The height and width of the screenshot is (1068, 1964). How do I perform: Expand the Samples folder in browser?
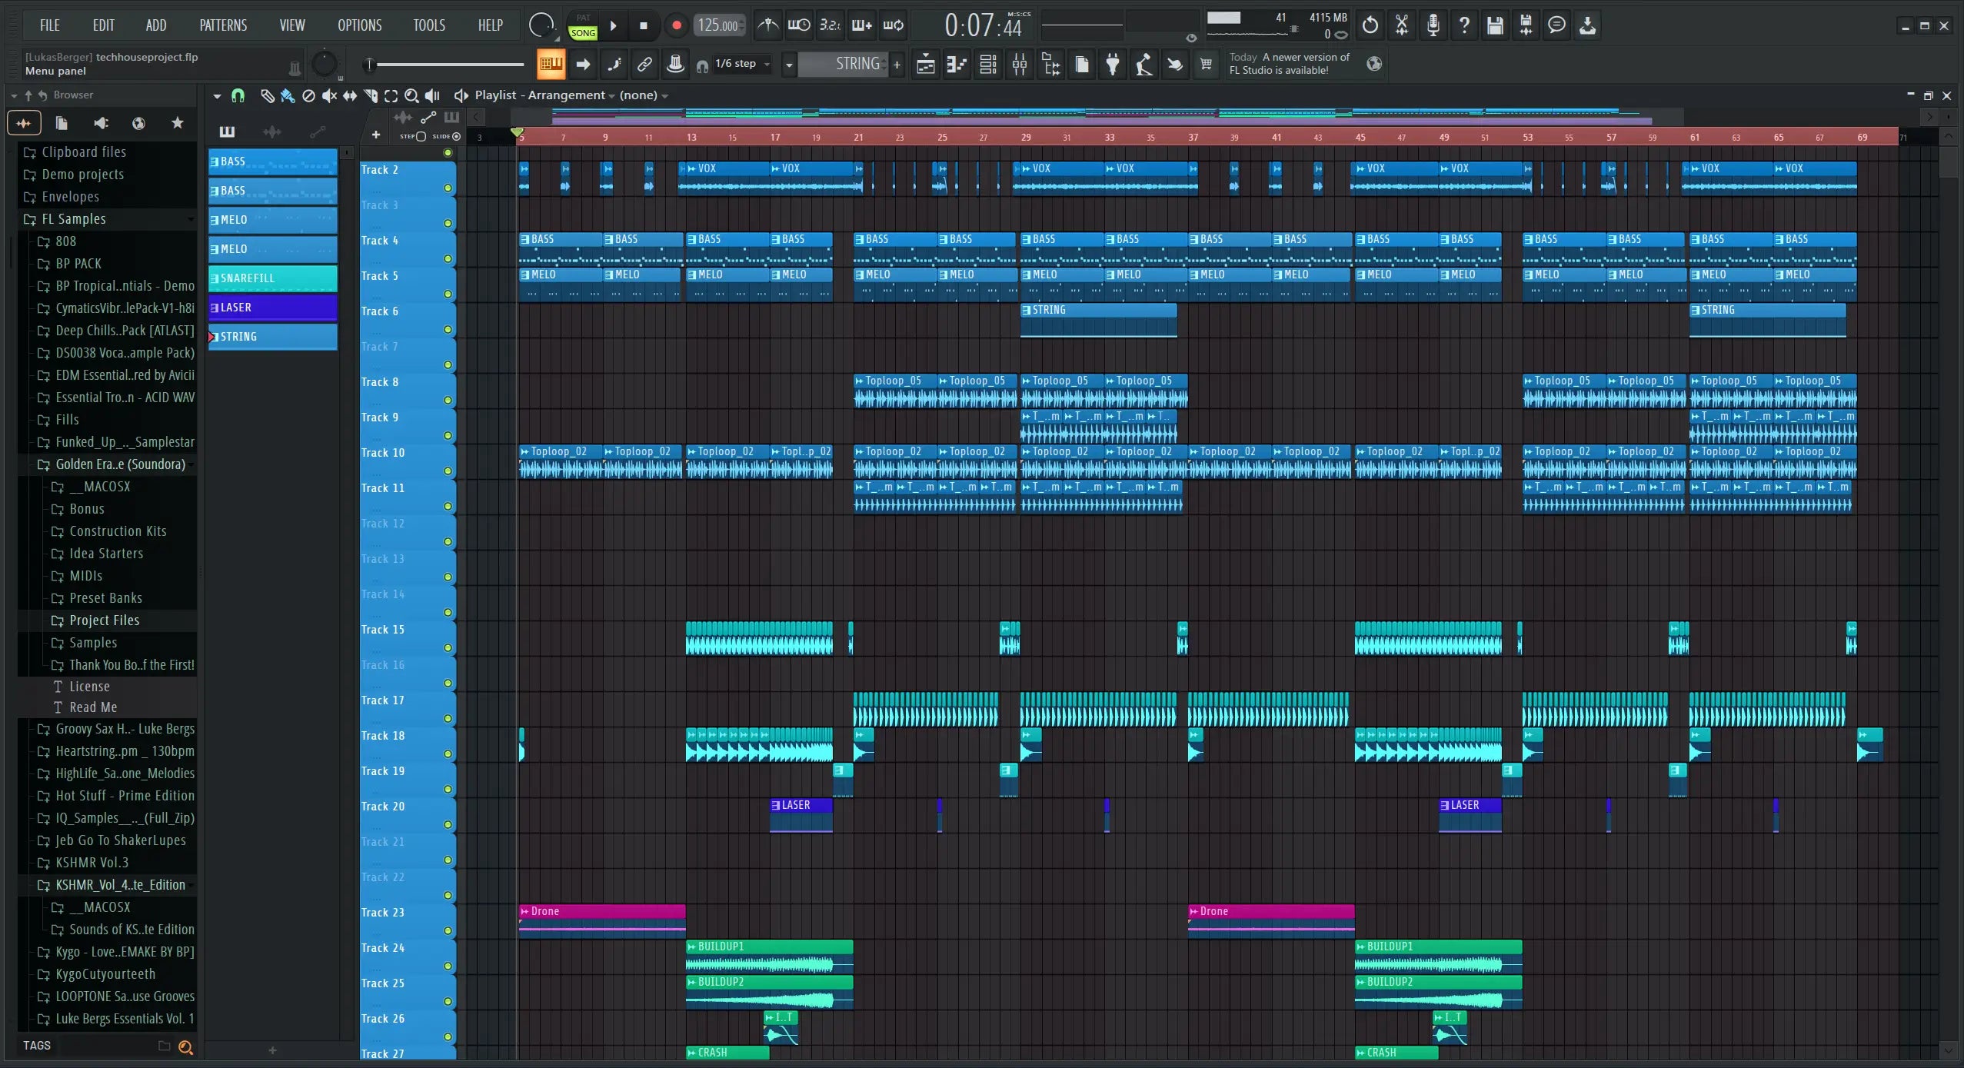tap(93, 643)
